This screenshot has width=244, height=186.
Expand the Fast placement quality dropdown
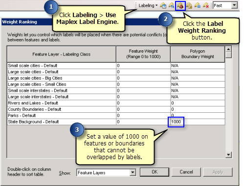point(234,5)
